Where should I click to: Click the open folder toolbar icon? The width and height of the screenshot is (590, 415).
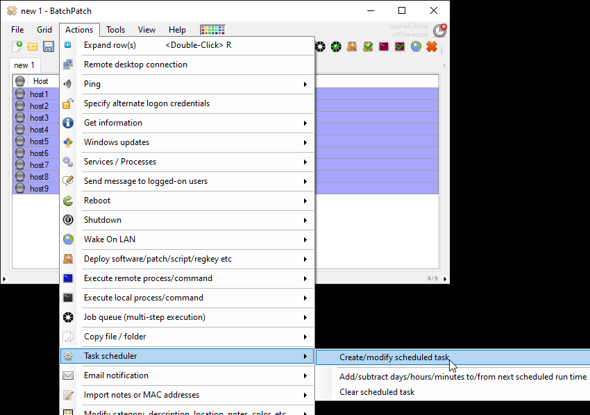[x=33, y=46]
